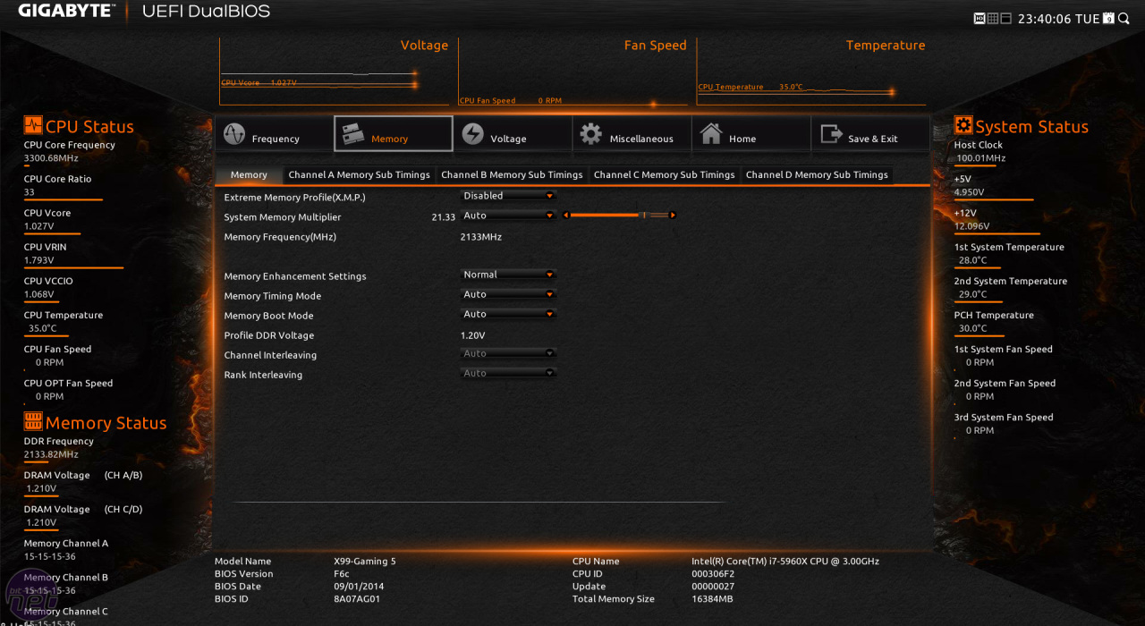
Task: Click the CPU Status heartbeat icon
Action: (x=33, y=125)
